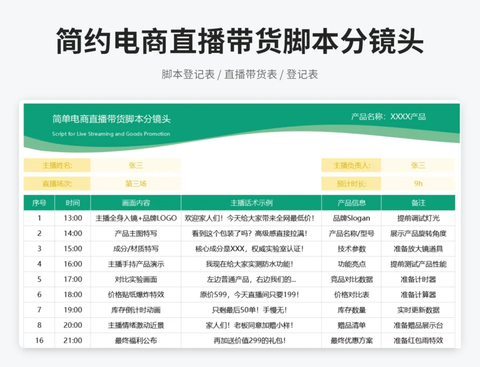480x367 pixels.
Task: Click the 产品名称/型号 cell
Action: pyautogui.click(x=352, y=233)
